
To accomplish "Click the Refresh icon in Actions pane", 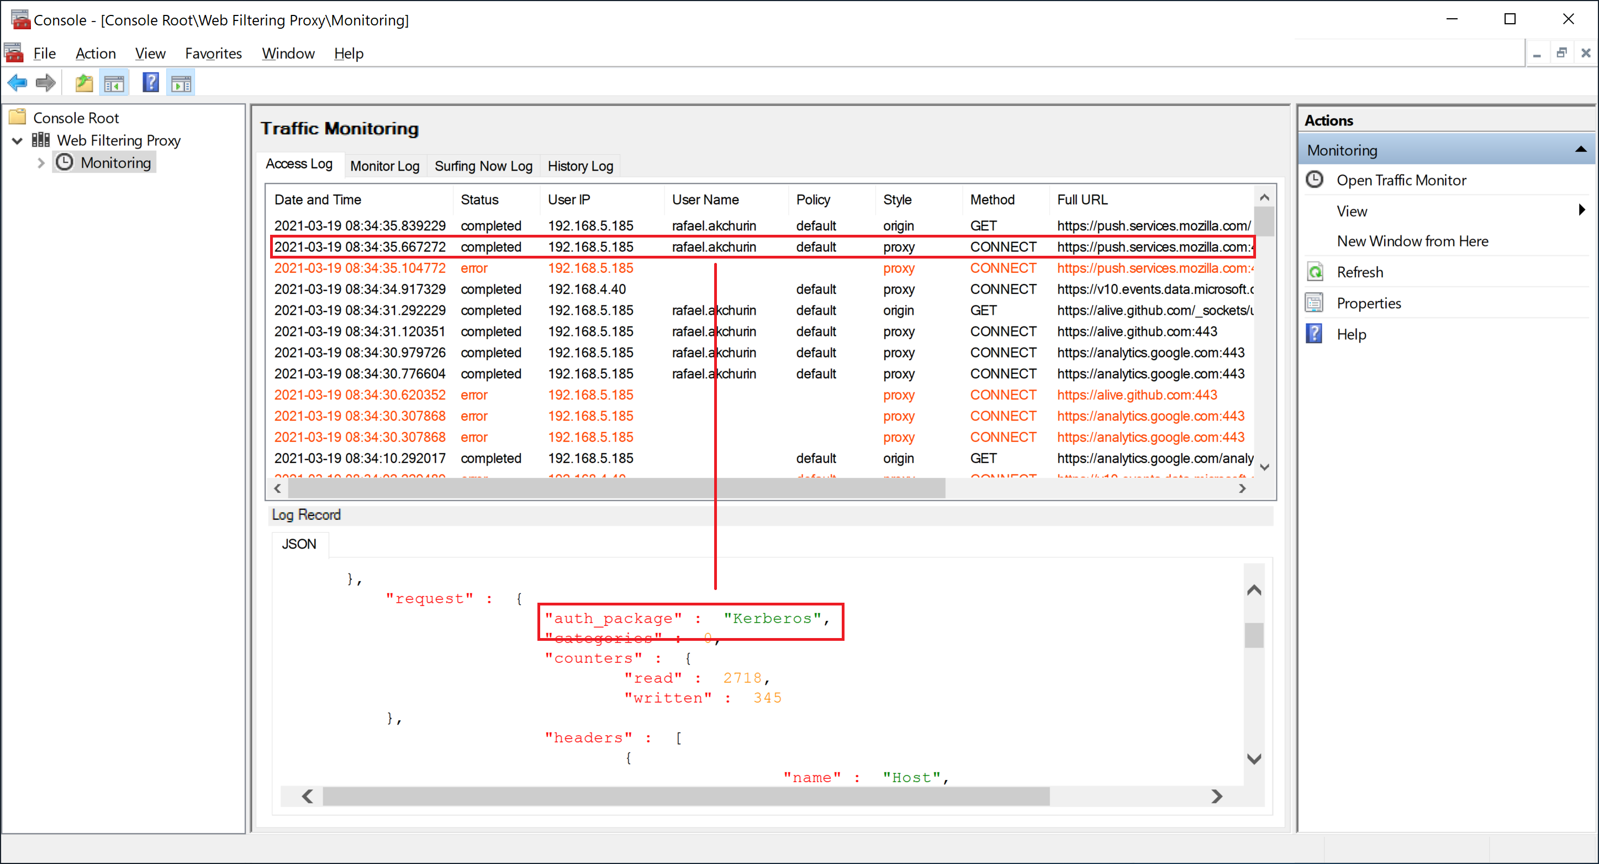I will pyautogui.click(x=1315, y=272).
